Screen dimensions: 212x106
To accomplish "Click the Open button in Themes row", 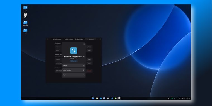I will pos(89,50).
